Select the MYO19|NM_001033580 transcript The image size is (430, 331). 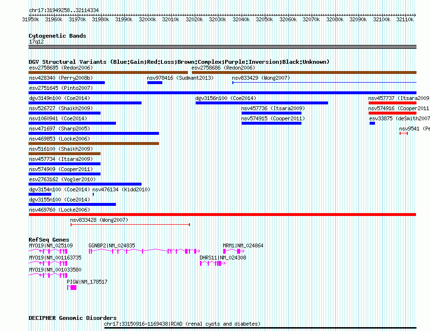[x=48, y=275]
